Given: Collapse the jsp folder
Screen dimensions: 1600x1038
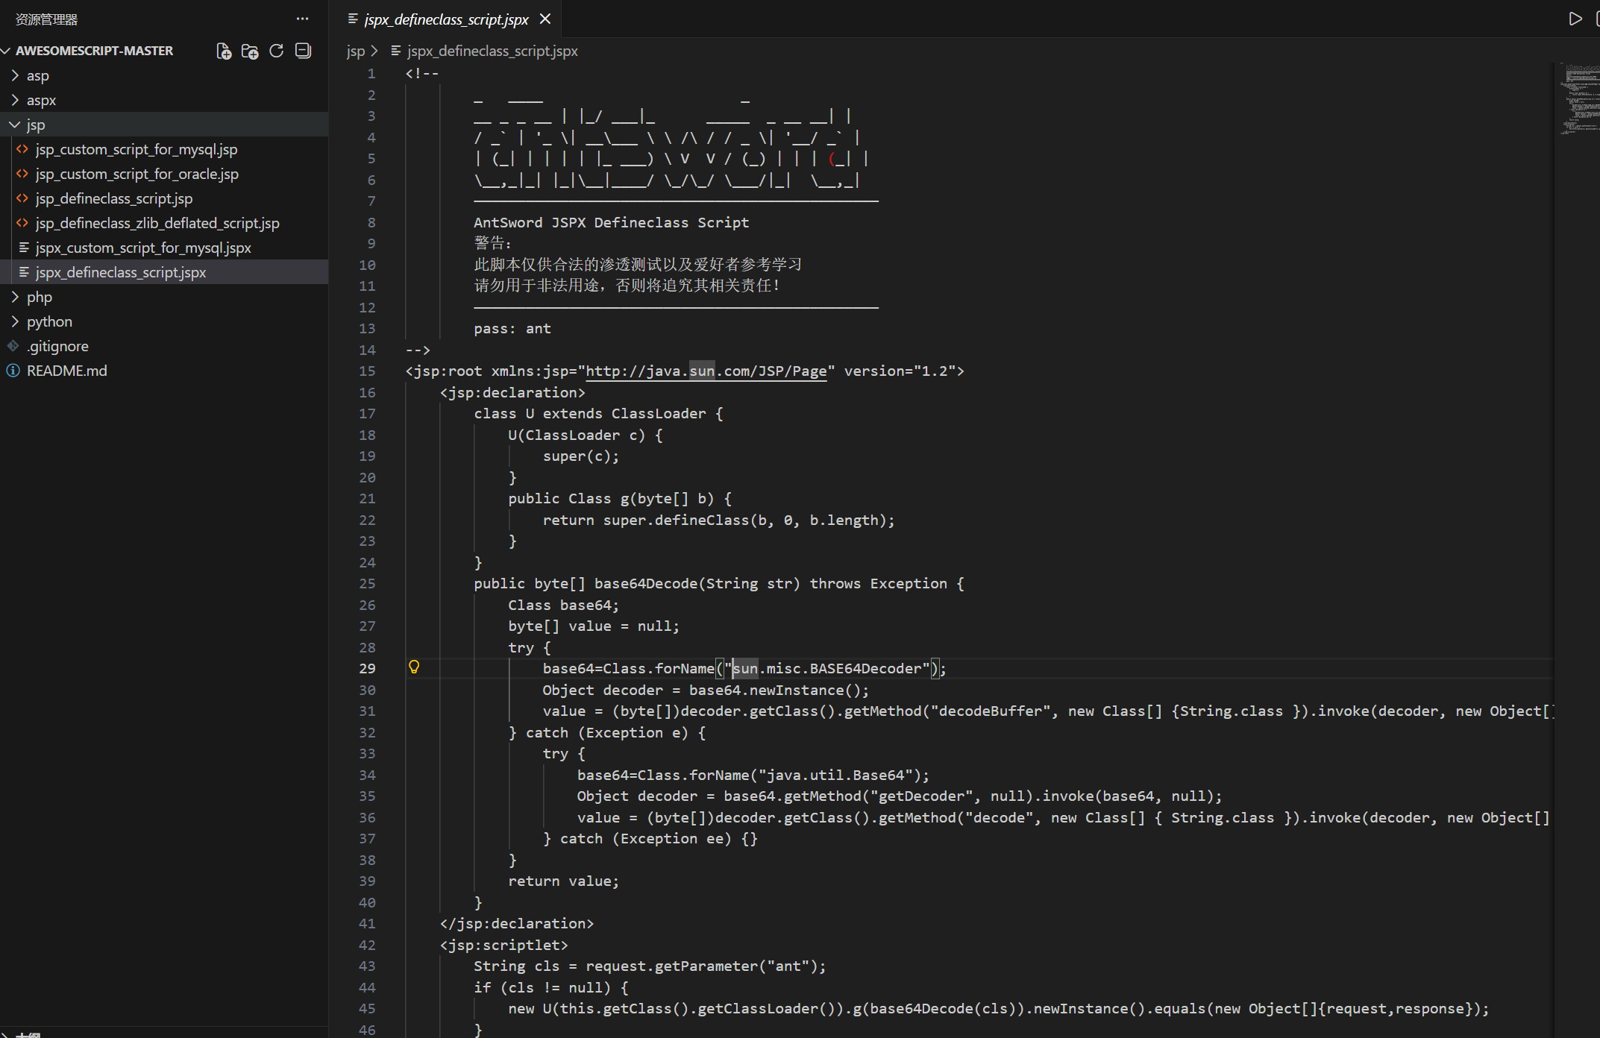Looking at the screenshot, I should click(35, 125).
